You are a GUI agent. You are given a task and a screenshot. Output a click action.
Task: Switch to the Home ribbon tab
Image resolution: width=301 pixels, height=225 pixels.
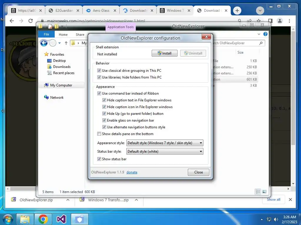click(x=63, y=35)
